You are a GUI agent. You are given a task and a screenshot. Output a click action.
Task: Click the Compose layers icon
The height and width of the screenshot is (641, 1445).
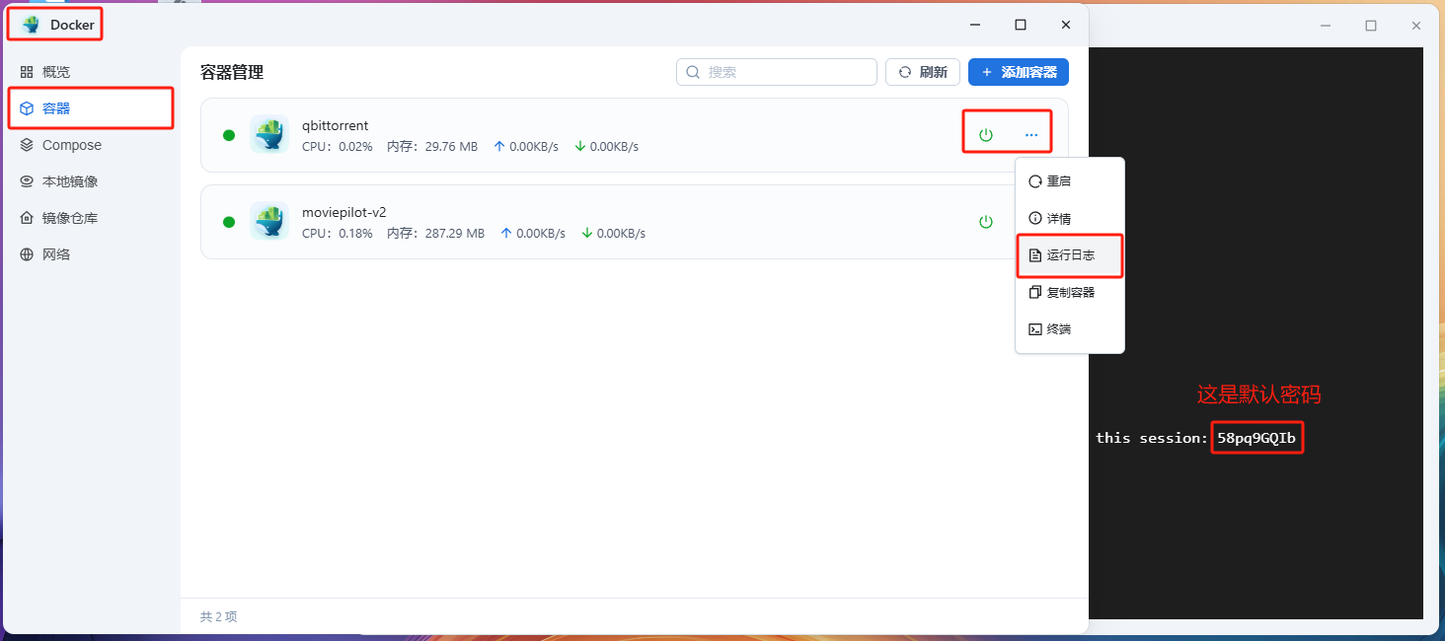coord(27,145)
